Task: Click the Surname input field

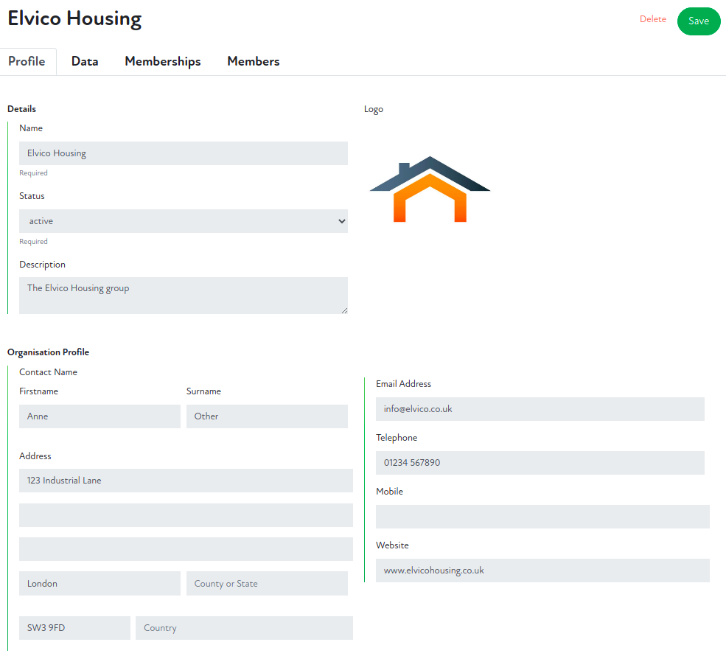Action: pos(267,416)
